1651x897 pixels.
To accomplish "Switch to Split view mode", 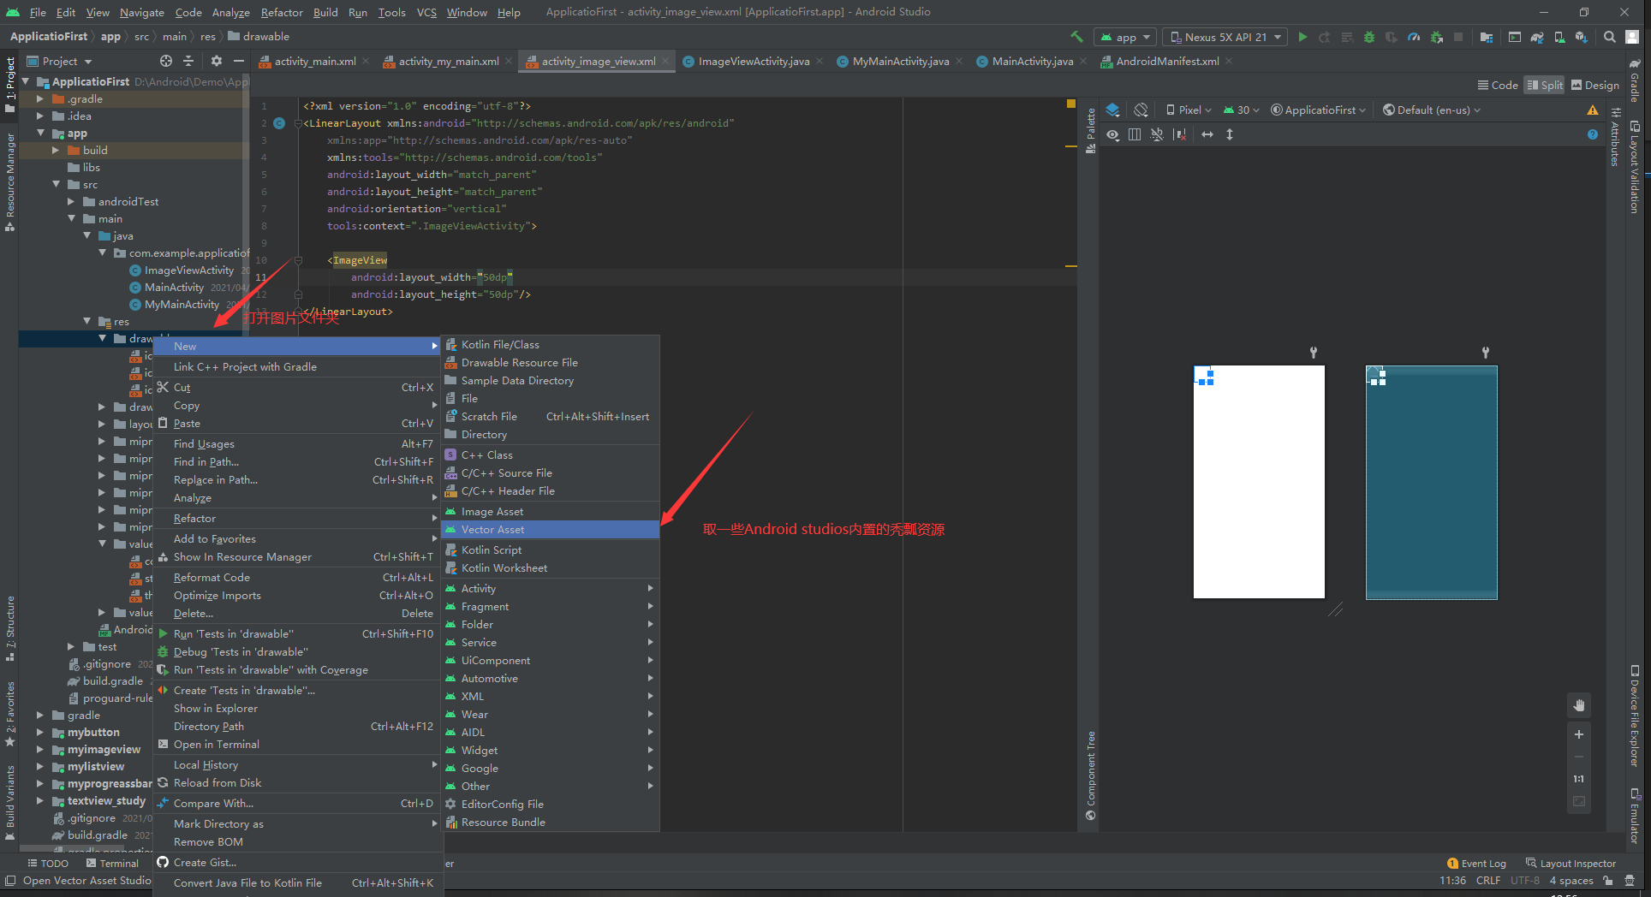I will 1545,85.
